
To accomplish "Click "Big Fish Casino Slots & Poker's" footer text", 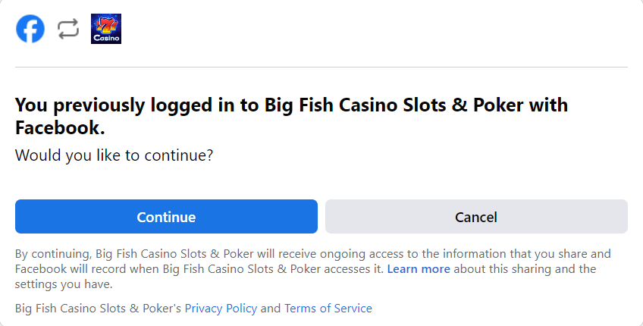I will click(99, 309).
